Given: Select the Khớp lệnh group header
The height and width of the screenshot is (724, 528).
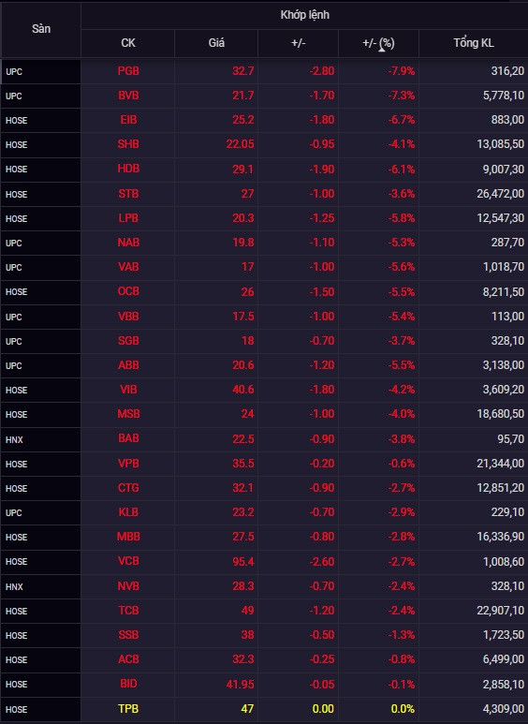Looking at the screenshot, I should (x=304, y=15).
